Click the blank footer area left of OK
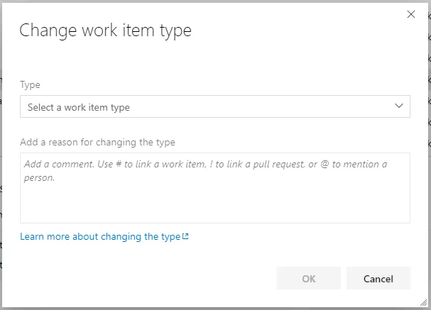Viewport: 431px width, 310px height. click(x=142, y=279)
